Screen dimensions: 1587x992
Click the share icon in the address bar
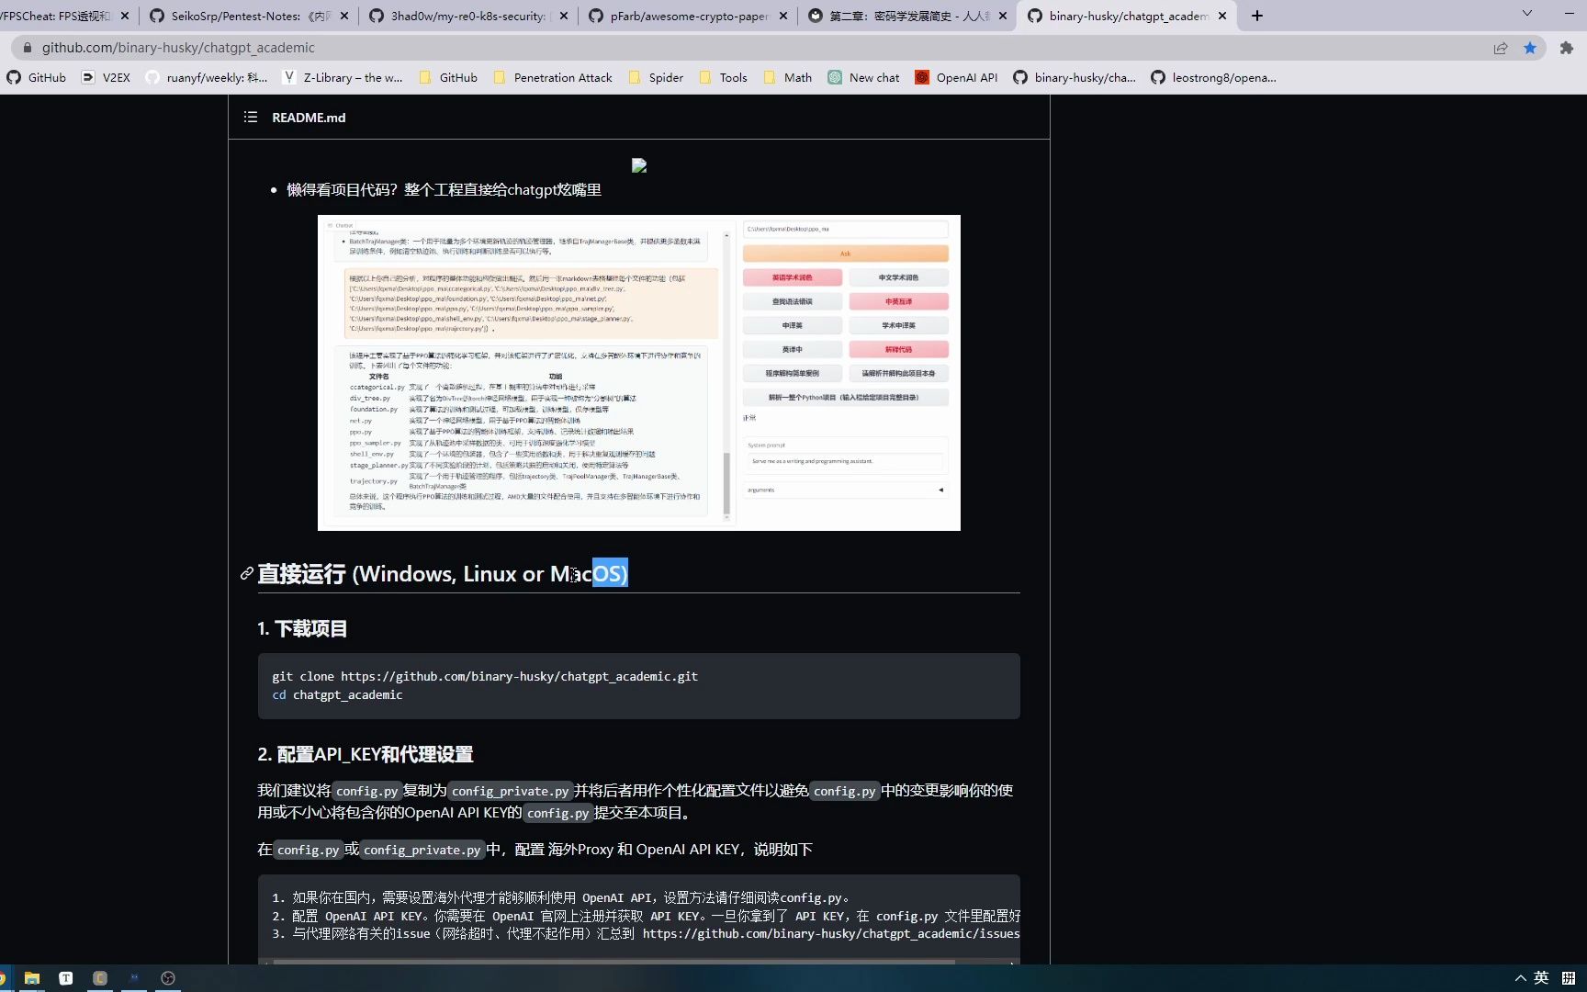tap(1500, 47)
